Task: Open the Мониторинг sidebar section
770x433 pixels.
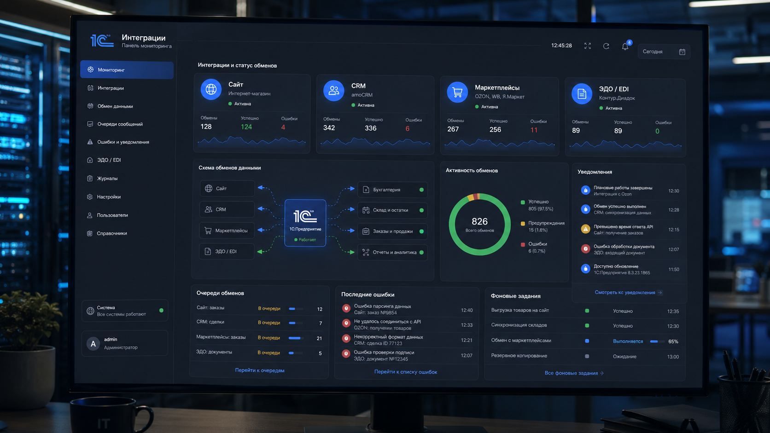Action: tap(127, 70)
